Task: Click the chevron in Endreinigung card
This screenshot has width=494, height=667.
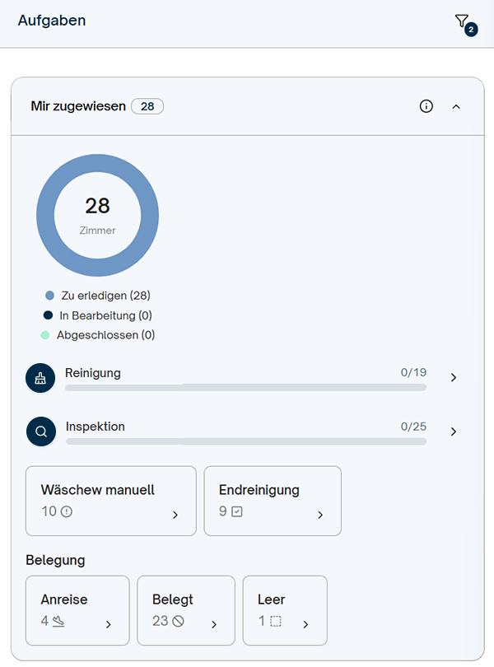Action: pyautogui.click(x=320, y=515)
